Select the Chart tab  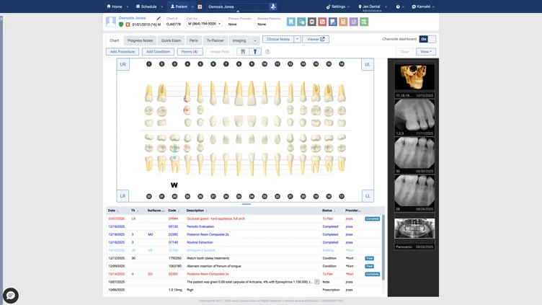coord(114,40)
